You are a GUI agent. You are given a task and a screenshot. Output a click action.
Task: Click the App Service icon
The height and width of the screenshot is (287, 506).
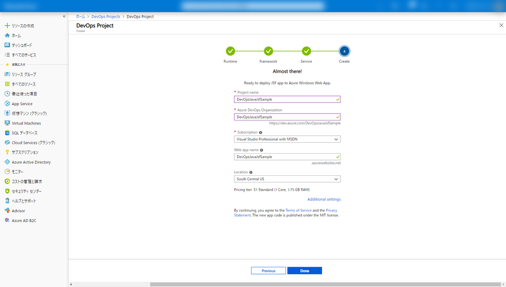7,104
